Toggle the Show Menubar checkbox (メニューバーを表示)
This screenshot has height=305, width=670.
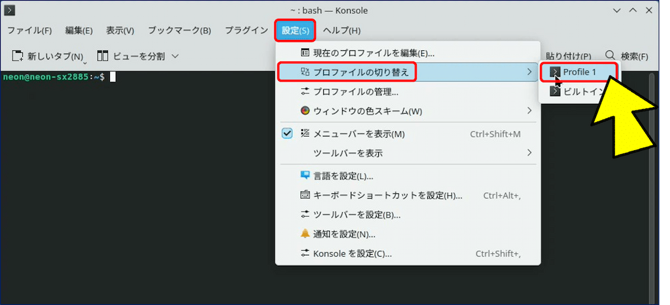[287, 134]
